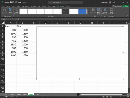Select column A header
This screenshot has height=98, width=130.
[x=11, y=23]
